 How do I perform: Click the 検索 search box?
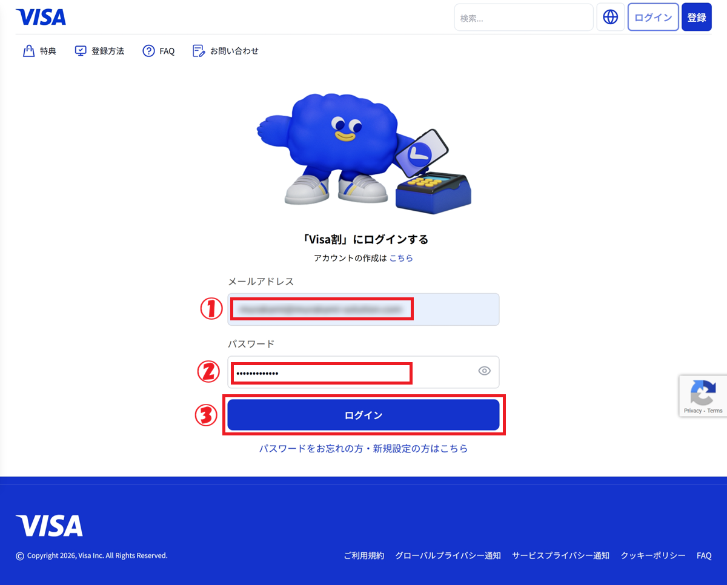click(523, 17)
